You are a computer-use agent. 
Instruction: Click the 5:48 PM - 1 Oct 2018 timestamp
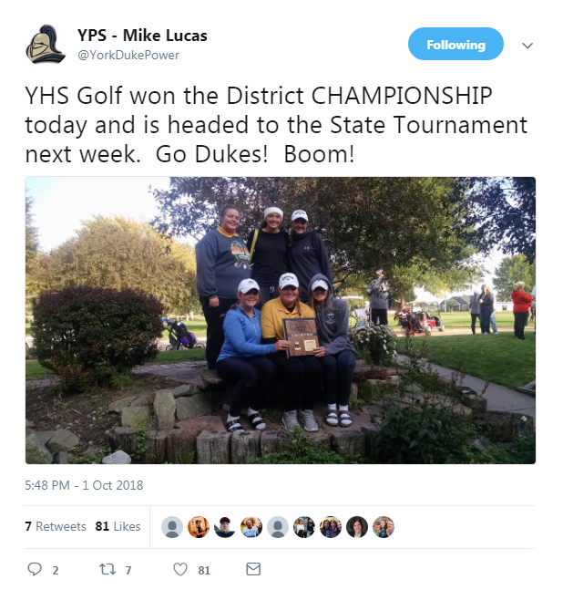pyautogui.click(x=84, y=485)
